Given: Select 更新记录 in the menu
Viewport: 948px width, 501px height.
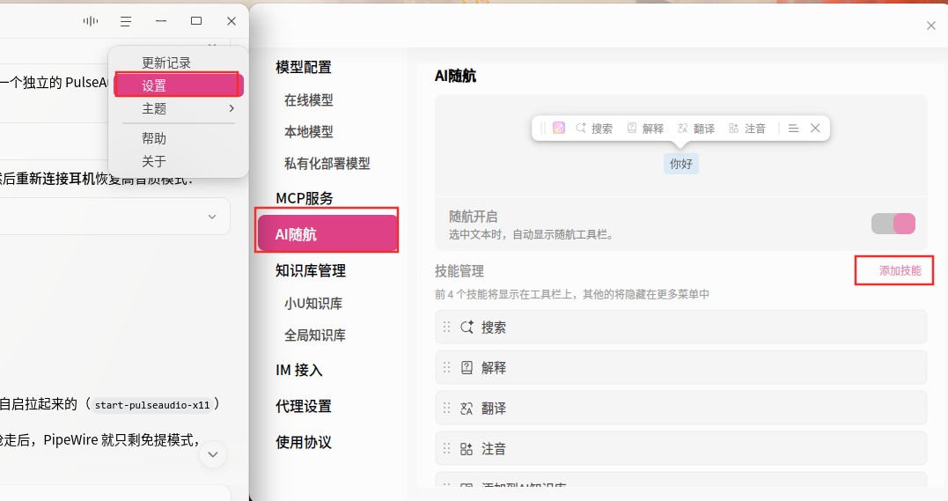Looking at the screenshot, I should click(166, 63).
